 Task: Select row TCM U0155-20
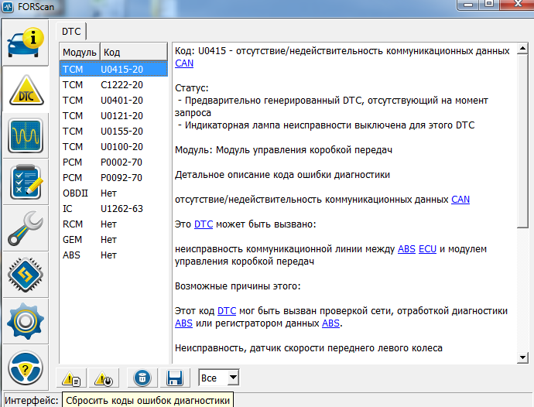pos(114,131)
